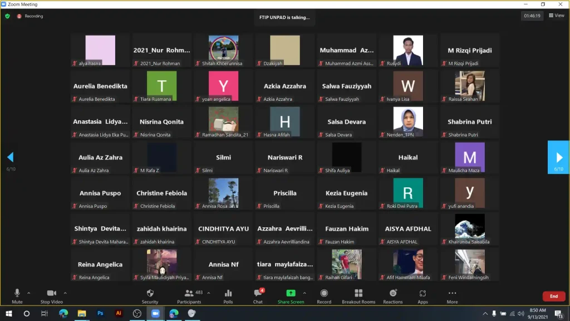Expand video options arrow beside Stop Video
Viewport: 570px width, 321px height.
click(x=65, y=293)
